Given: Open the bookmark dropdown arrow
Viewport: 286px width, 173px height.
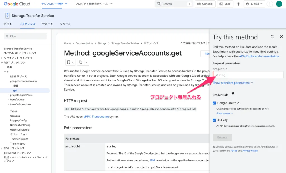Looking at the screenshot, I should (x=73, y=62).
